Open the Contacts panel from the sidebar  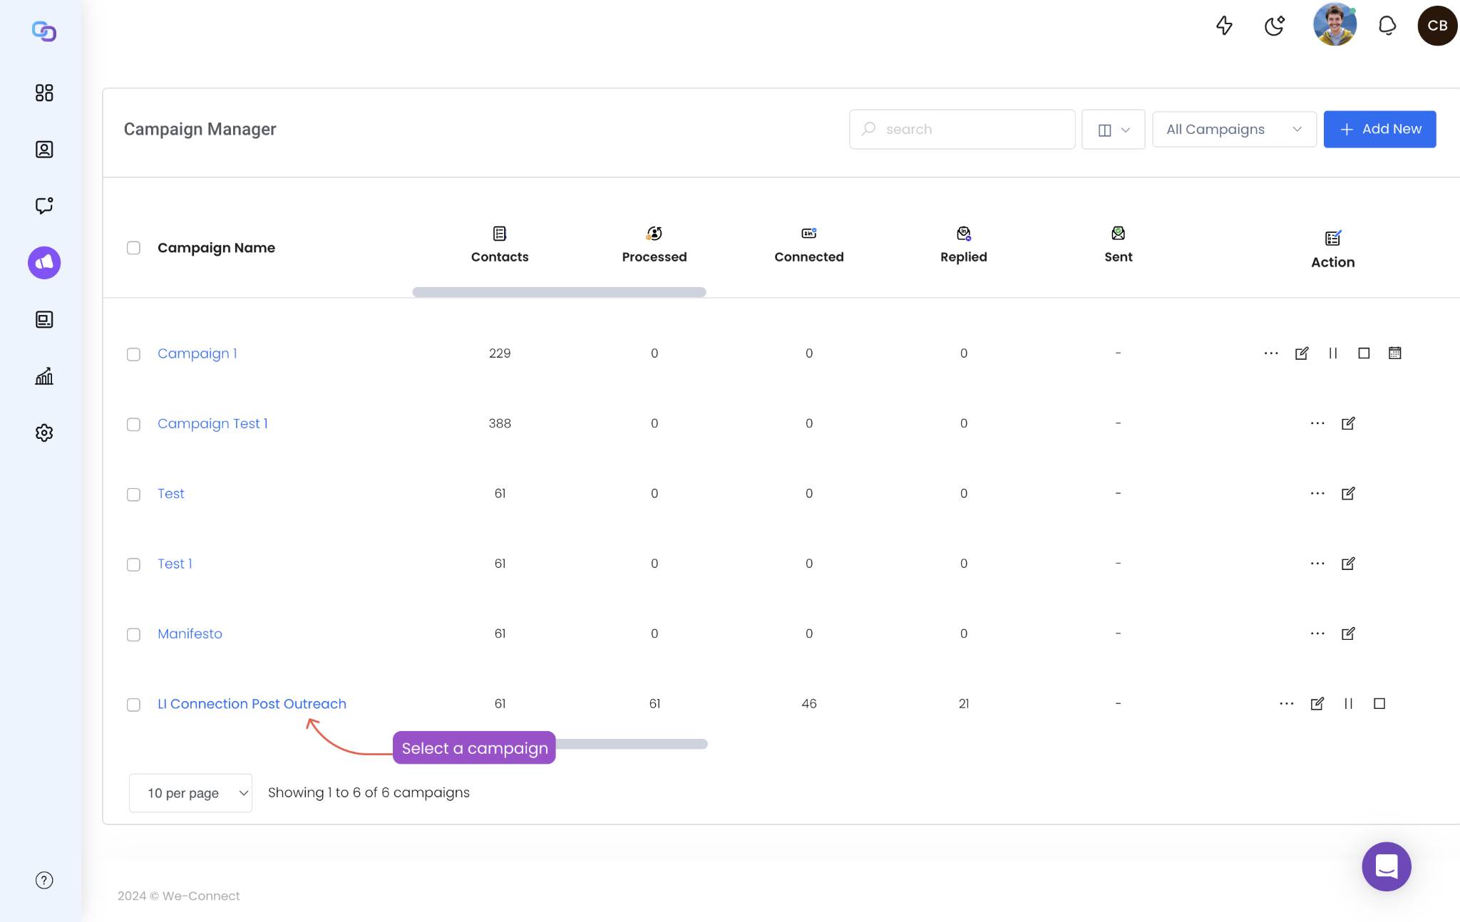[x=44, y=149]
